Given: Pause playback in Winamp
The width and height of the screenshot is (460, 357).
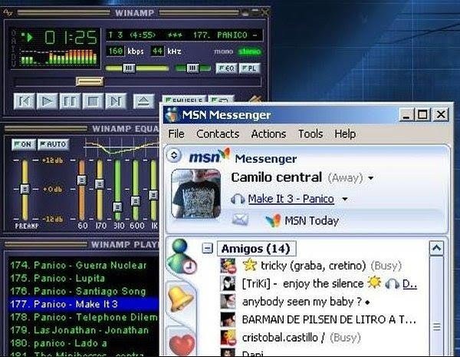Looking at the screenshot, I should click(x=70, y=101).
